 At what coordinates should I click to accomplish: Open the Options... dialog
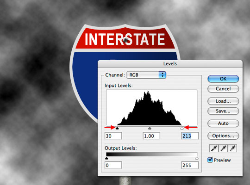point(223,136)
